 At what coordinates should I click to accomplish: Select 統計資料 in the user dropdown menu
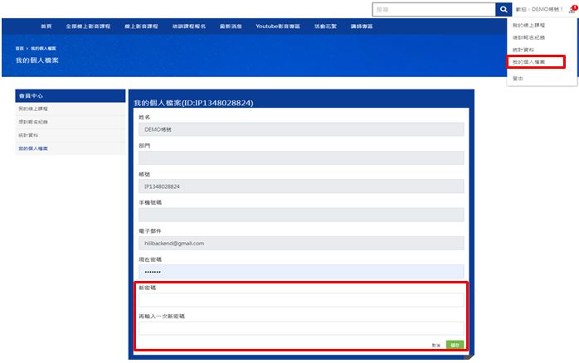[x=523, y=50]
